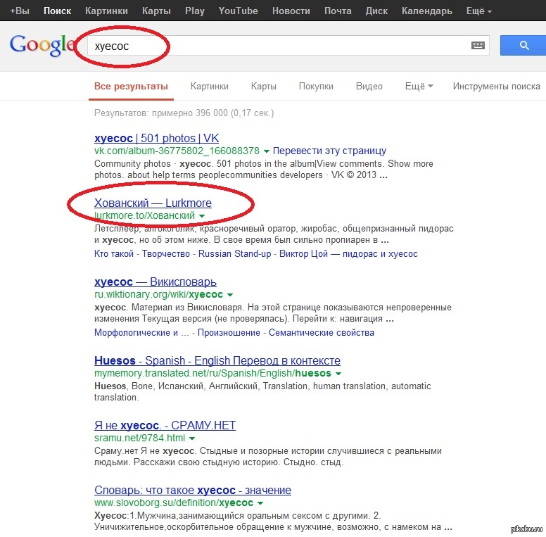This screenshot has height=537, width=546.
Task: Open Картинки in the black top bar
Action: pos(106,11)
